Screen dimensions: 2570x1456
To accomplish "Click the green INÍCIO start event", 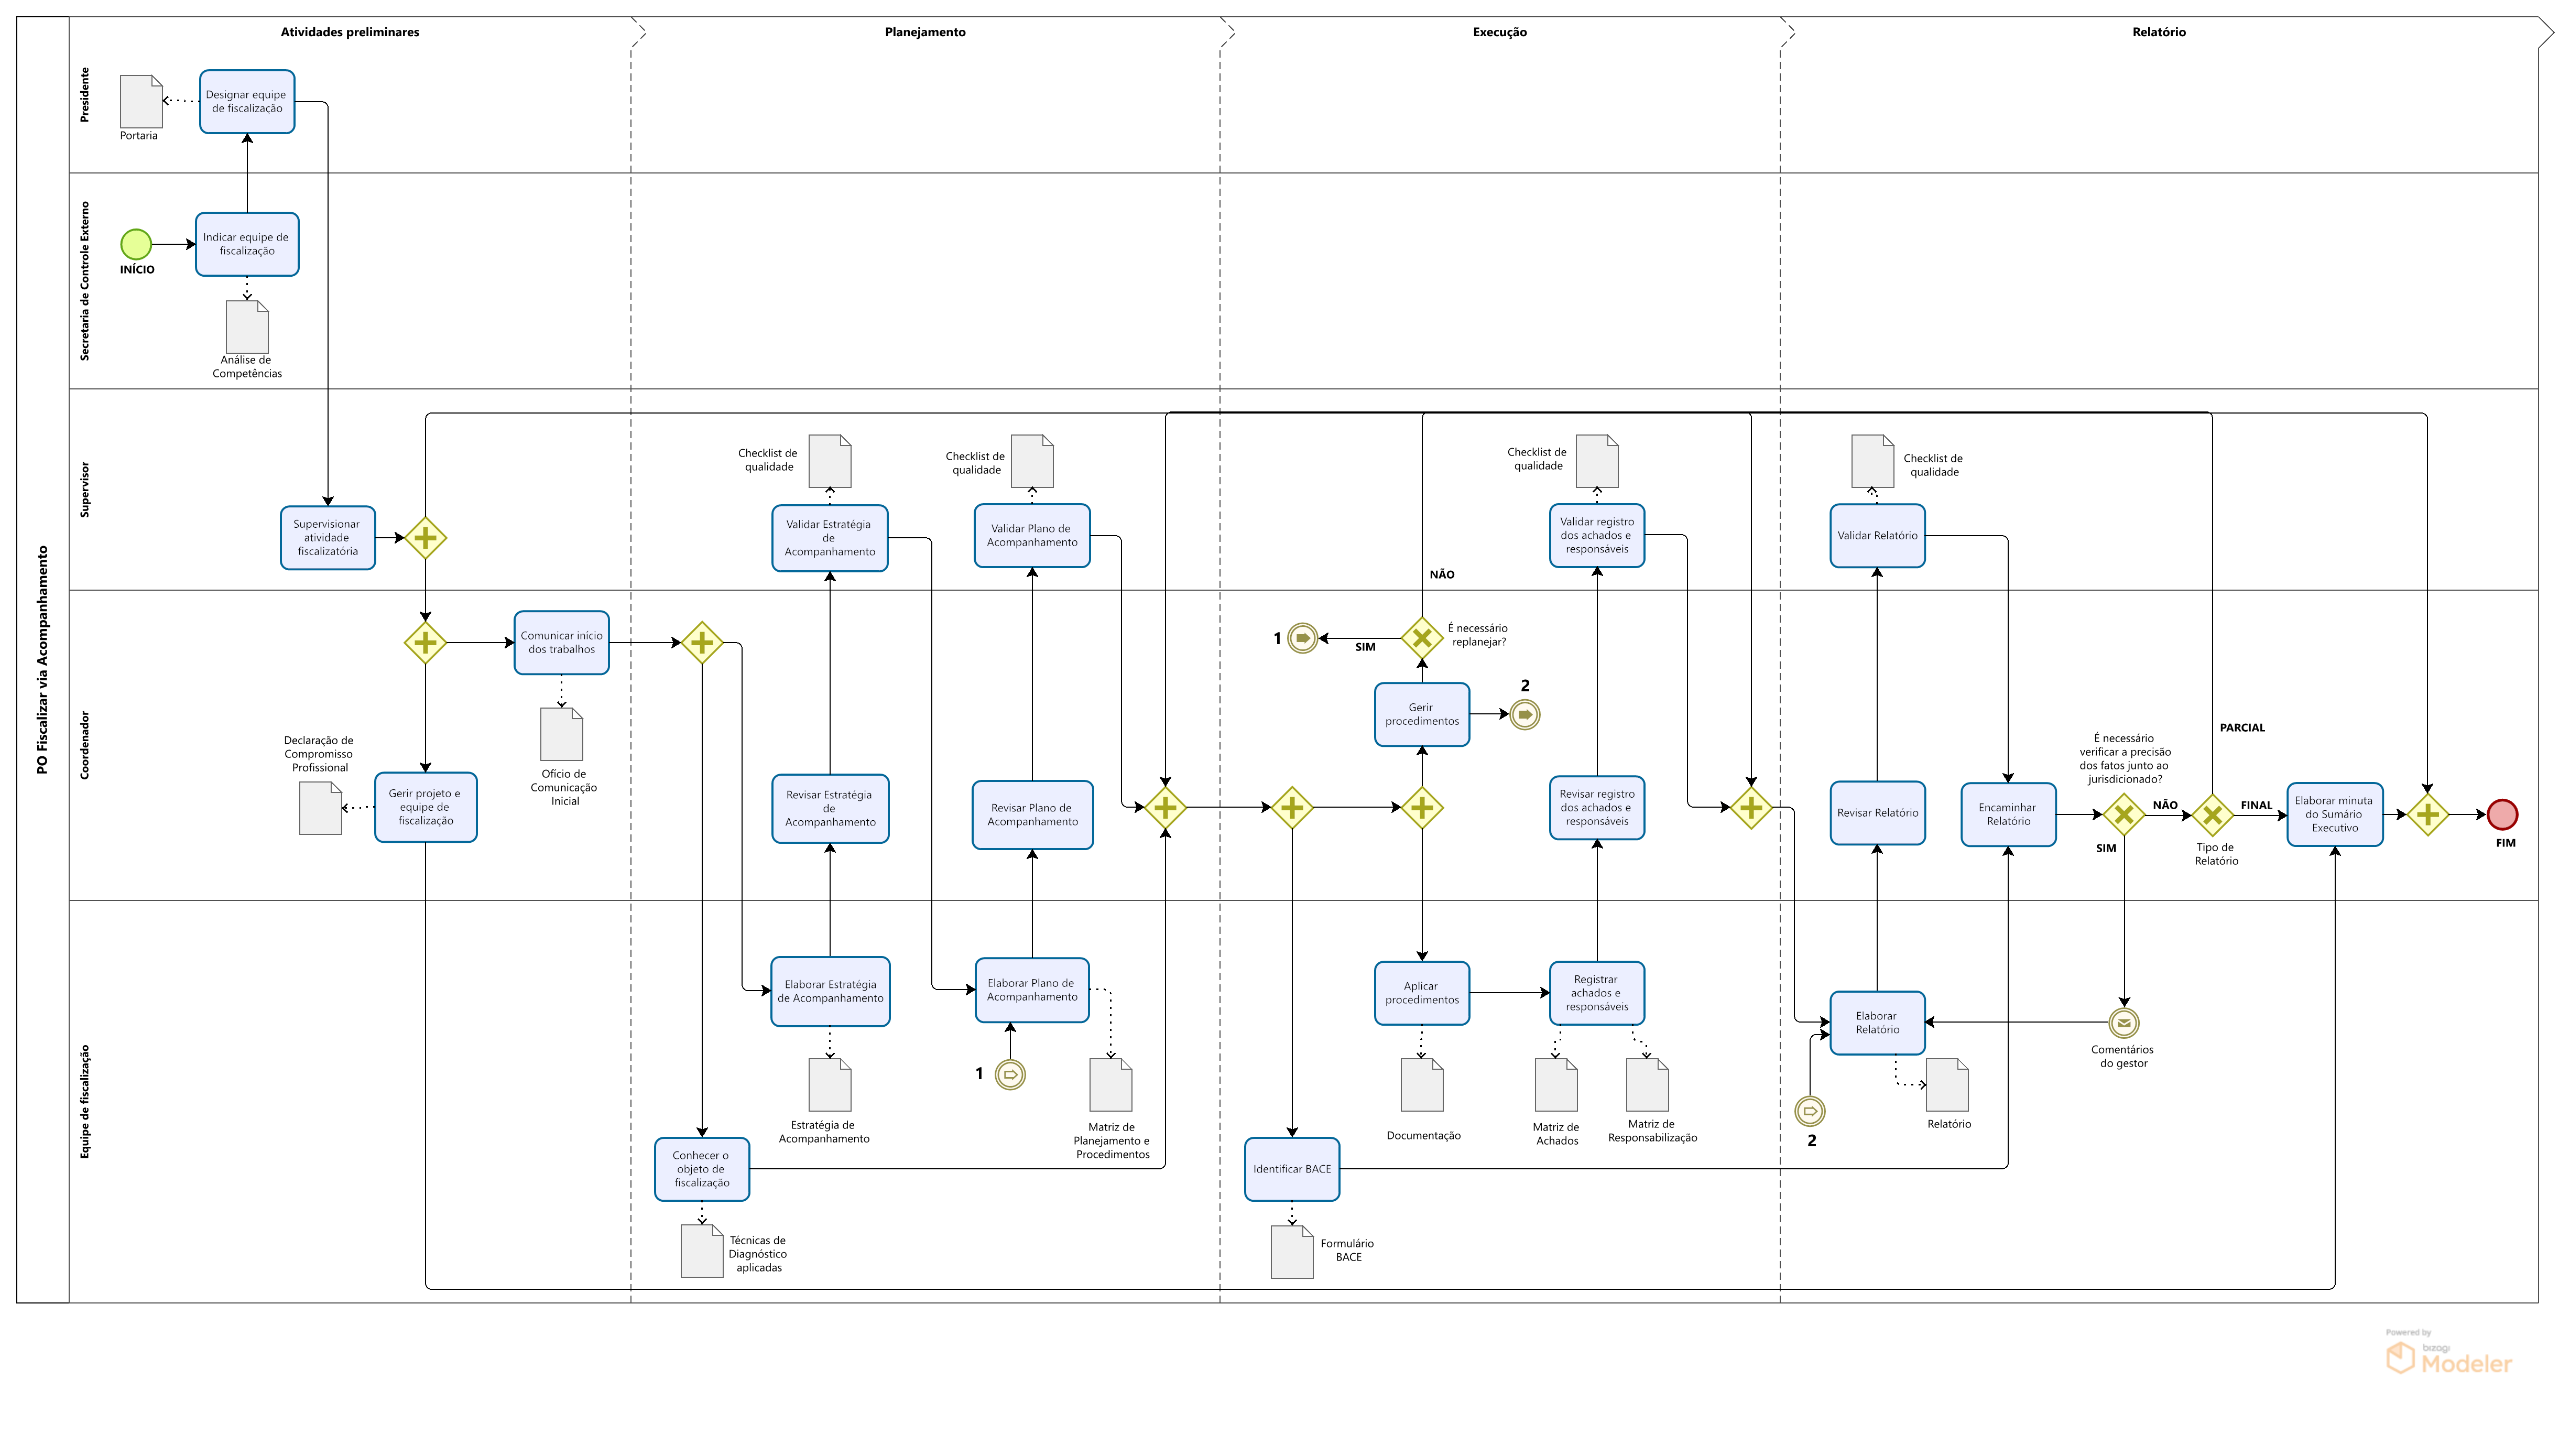I will point(136,244).
